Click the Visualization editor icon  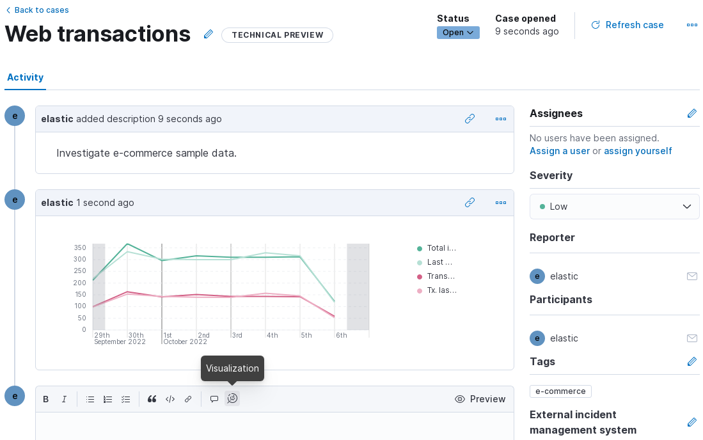[232, 398]
